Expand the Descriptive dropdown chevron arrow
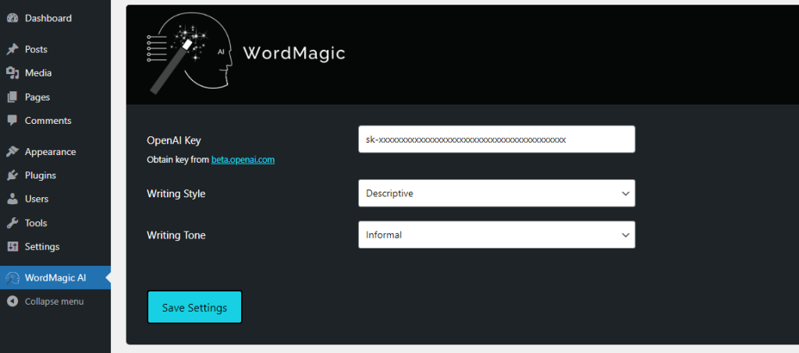 click(x=625, y=194)
